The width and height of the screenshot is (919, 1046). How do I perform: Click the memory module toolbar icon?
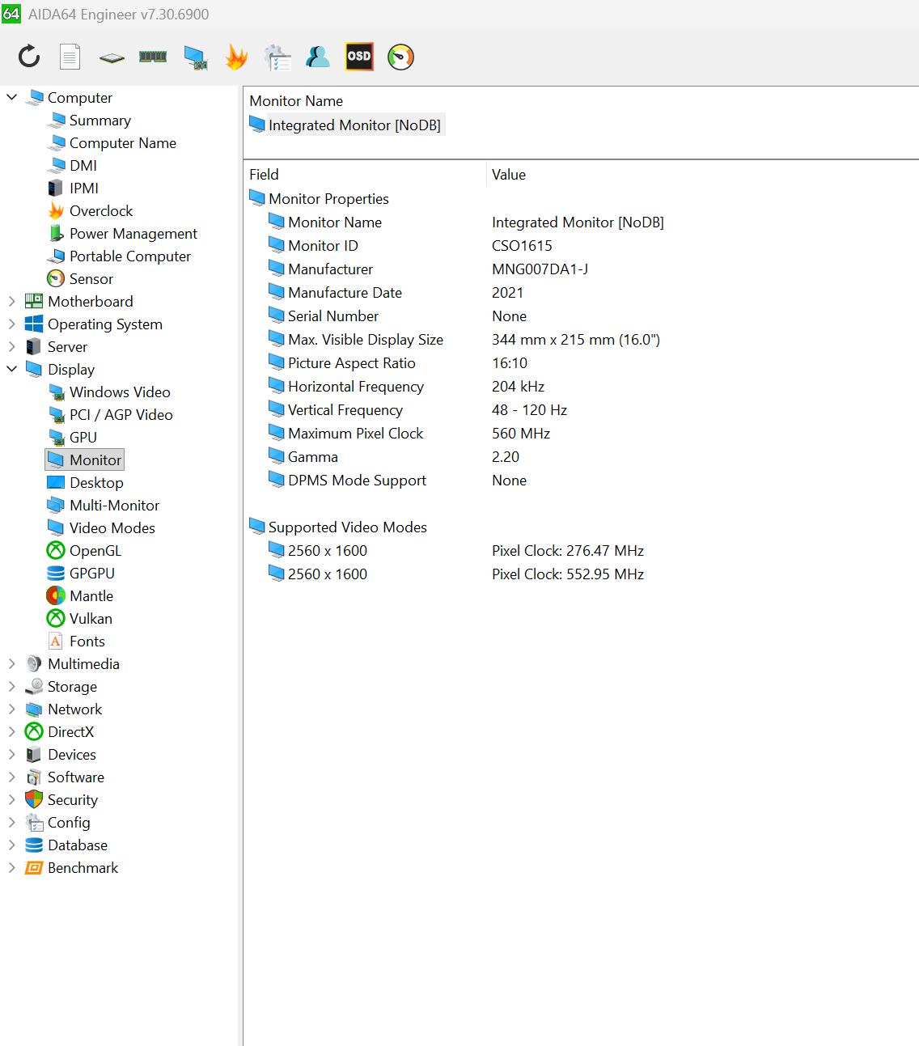153,57
